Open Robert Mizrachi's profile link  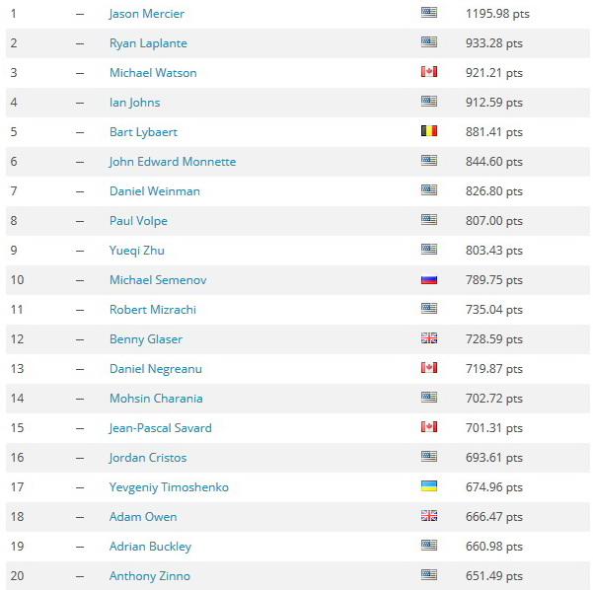click(x=153, y=310)
